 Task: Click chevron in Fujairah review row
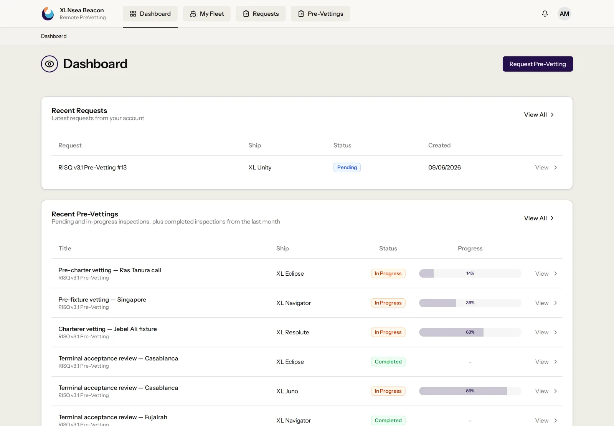click(555, 421)
